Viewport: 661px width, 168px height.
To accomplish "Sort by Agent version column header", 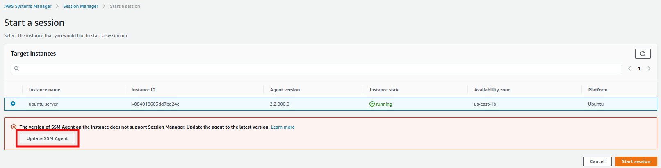I will tap(285, 90).
